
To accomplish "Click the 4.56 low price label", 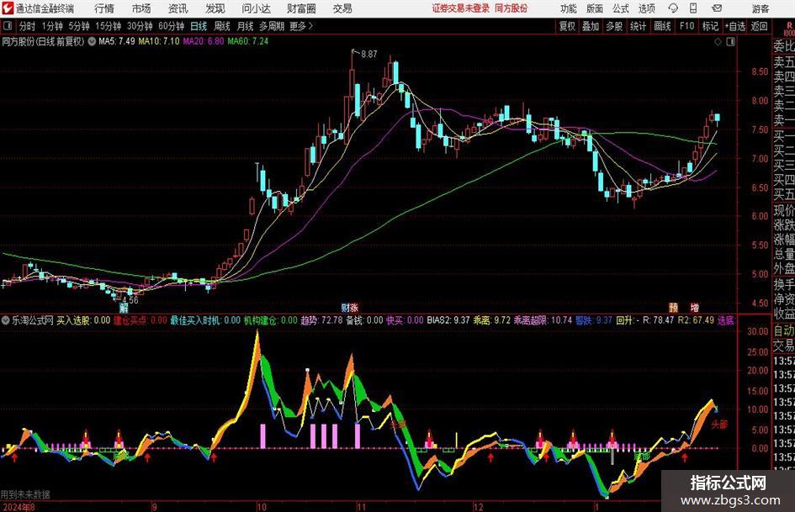I will [130, 299].
